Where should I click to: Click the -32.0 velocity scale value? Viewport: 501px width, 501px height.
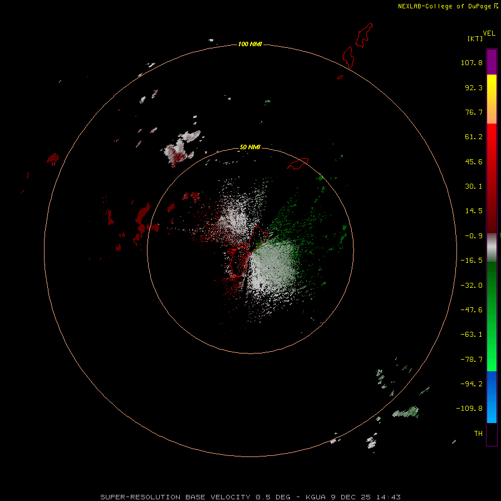tap(471, 286)
